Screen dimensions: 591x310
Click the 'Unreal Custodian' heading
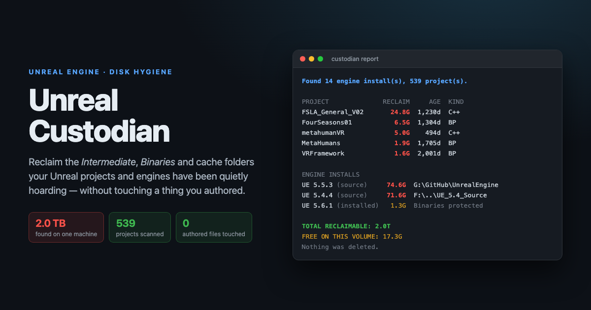click(99, 116)
